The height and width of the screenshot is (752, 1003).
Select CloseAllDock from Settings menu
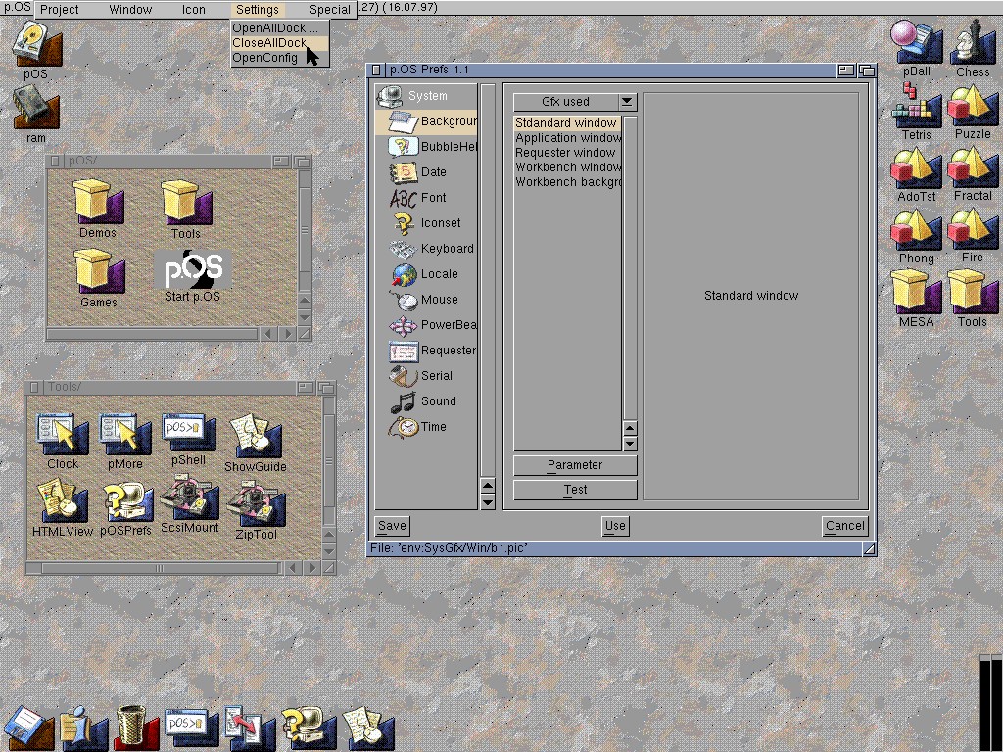(269, 43)
